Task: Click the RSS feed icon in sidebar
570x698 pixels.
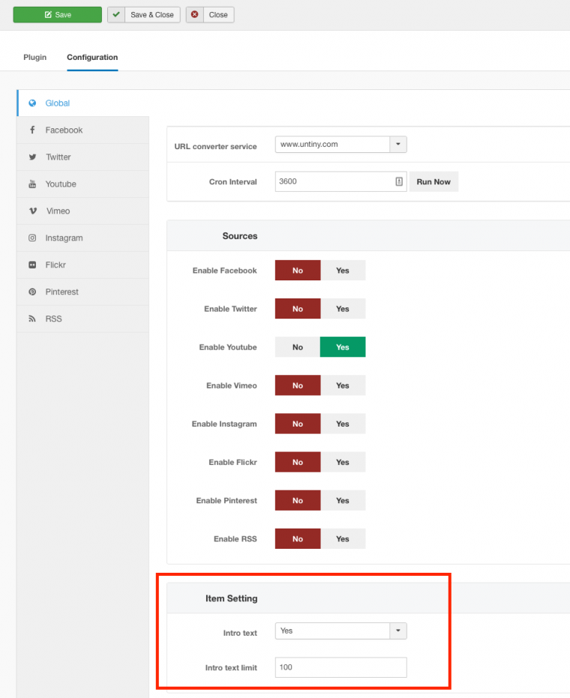Action: (32, 319)
